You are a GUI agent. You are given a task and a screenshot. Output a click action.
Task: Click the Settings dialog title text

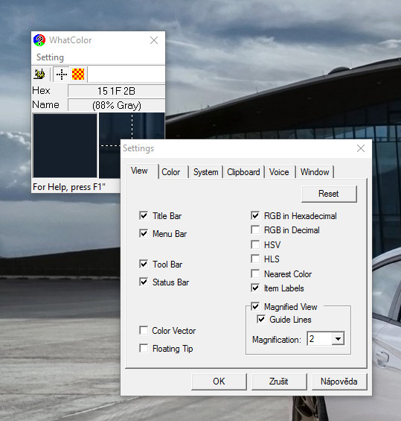pos(138,148)
